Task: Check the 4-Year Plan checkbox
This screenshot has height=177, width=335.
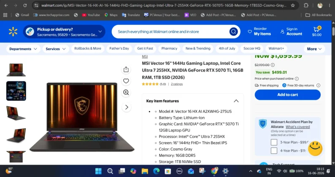Action: coord(274,150)
